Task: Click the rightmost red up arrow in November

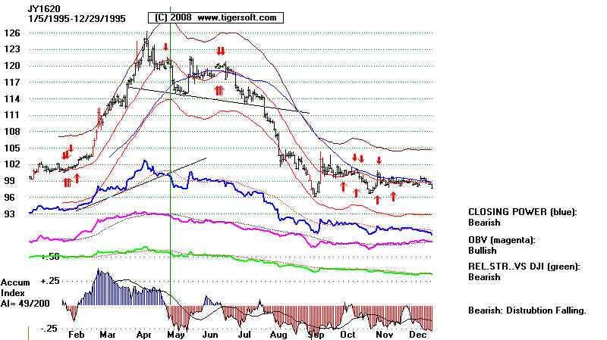Action: pos(393,197)
